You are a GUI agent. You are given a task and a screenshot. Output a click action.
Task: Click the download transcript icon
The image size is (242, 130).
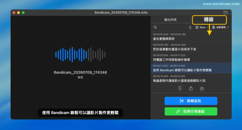click(x=202, y=88)
